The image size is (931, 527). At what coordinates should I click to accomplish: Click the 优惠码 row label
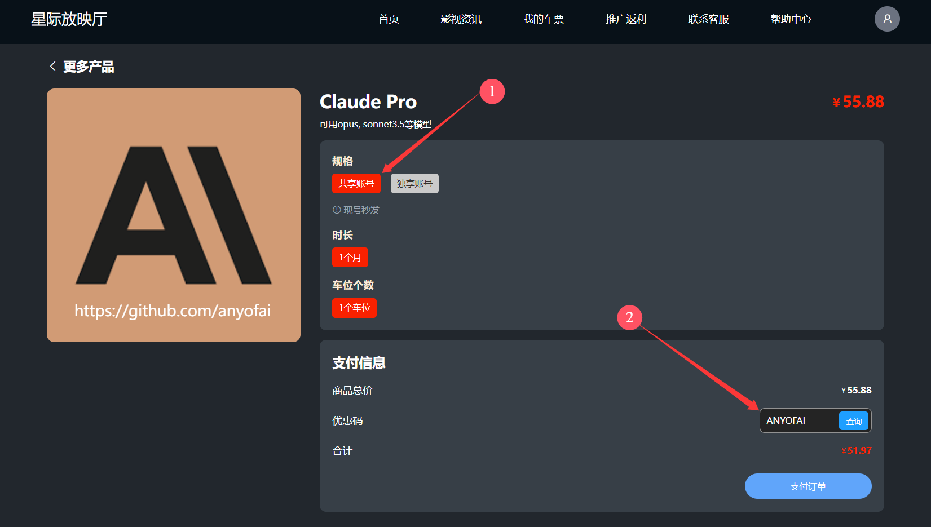pyautogui.click(x=347, y=420)
